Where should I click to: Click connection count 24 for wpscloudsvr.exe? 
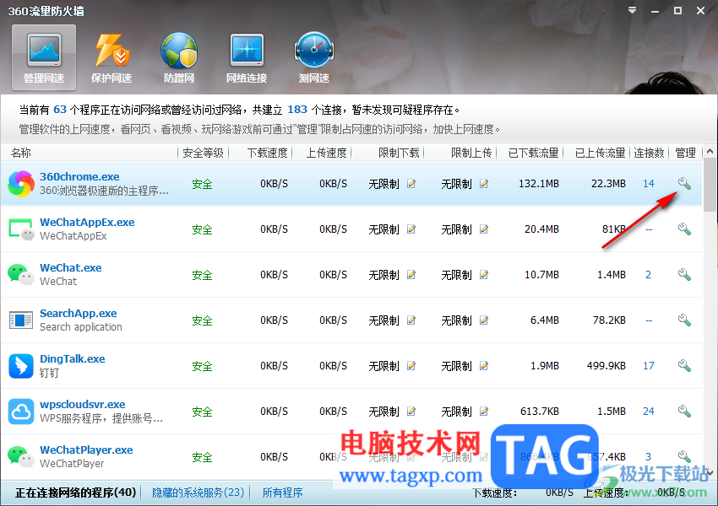[649, 411]
